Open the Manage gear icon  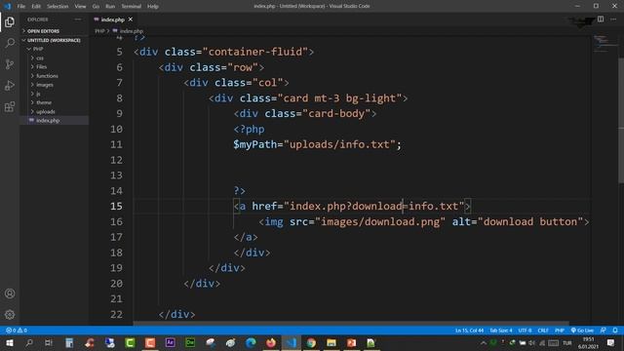click(10, 315)
